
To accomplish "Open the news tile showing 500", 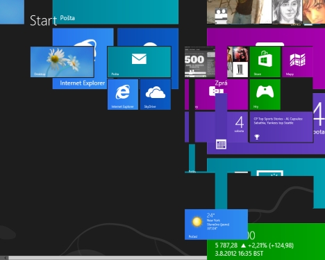I will [x=200, y=62].
